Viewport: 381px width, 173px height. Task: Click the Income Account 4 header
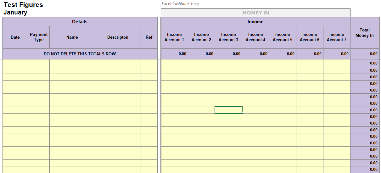coord(255,37)
